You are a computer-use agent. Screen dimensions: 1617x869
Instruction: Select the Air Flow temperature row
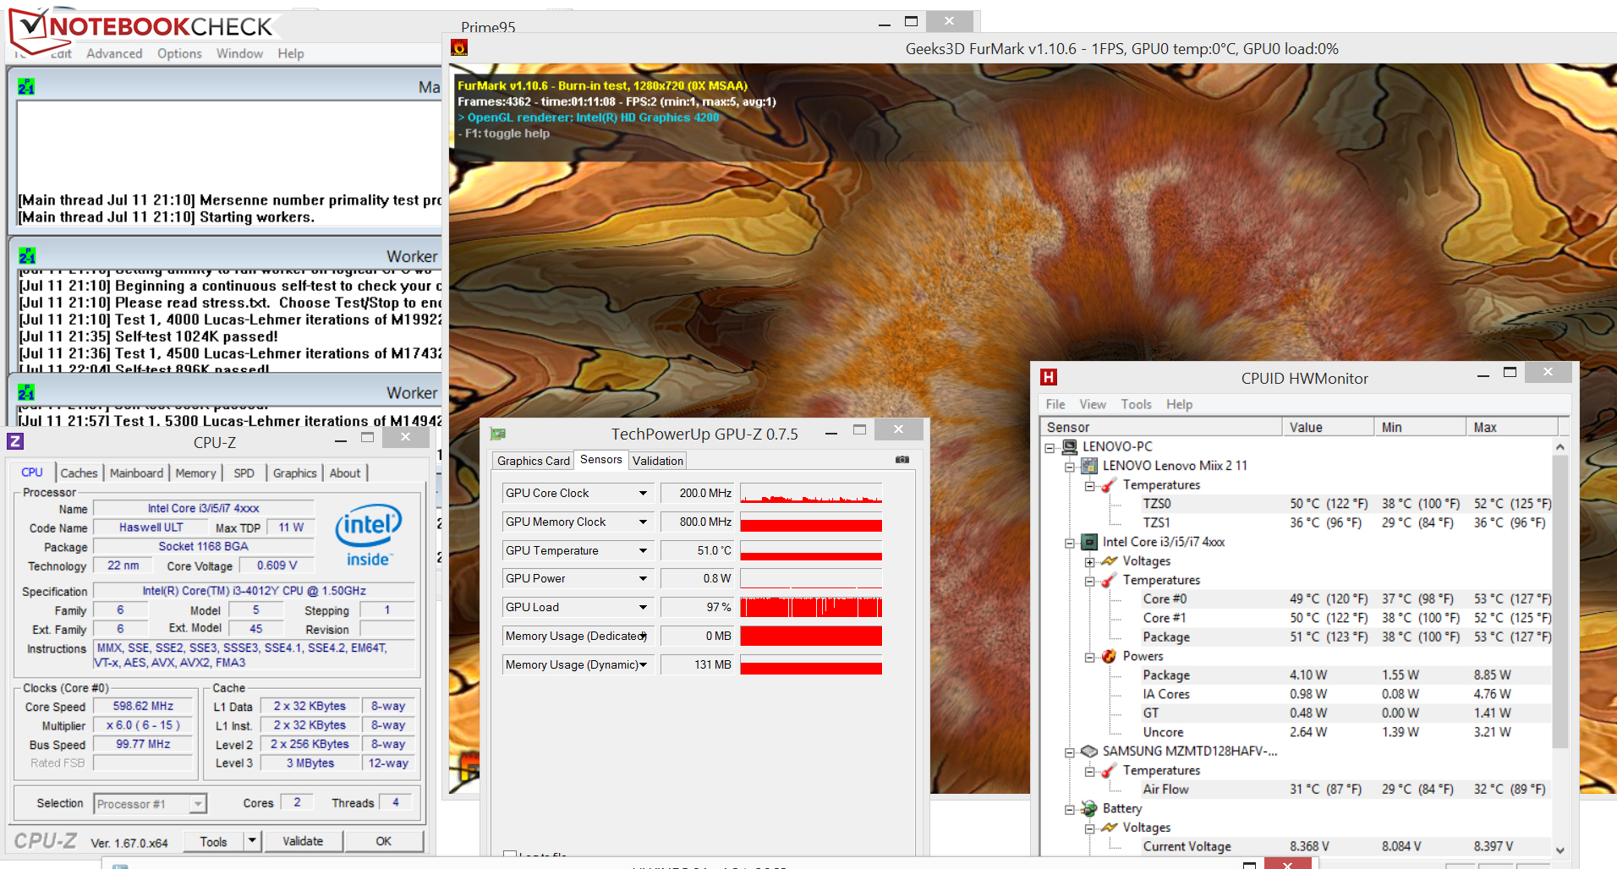pyautogui.click(x=1346, y=789)
